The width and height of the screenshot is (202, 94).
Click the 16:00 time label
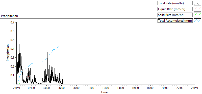pyautogui.click(x=135, y=88)
